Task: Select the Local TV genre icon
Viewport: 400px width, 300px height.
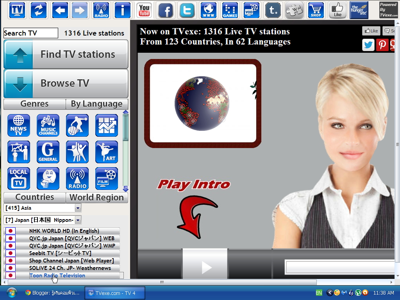Action: 19,179
